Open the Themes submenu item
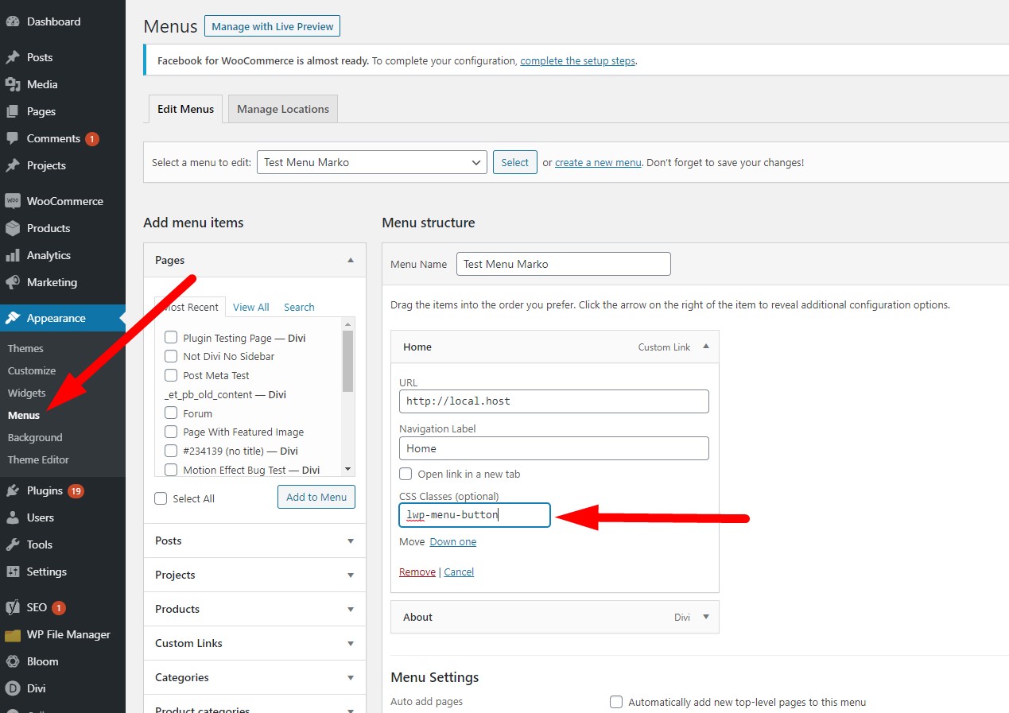This screenshot has width=1009, height=713. [25, 348]
